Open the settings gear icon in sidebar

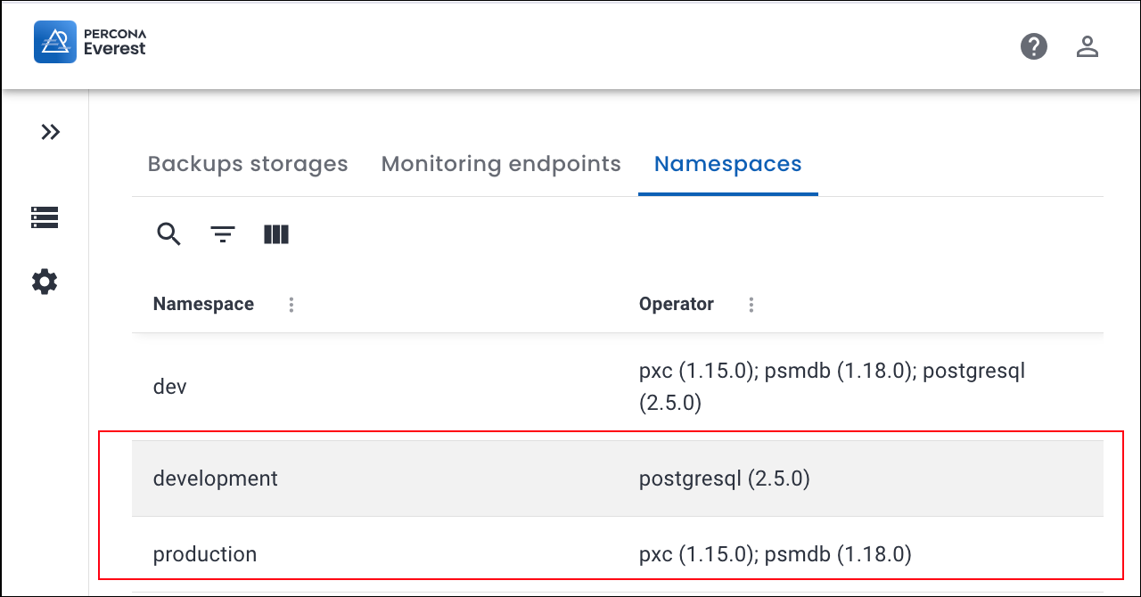point(45,282)
